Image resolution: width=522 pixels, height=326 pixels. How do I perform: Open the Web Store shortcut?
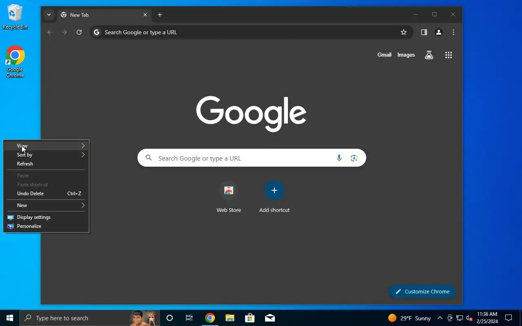click(229, 198)
